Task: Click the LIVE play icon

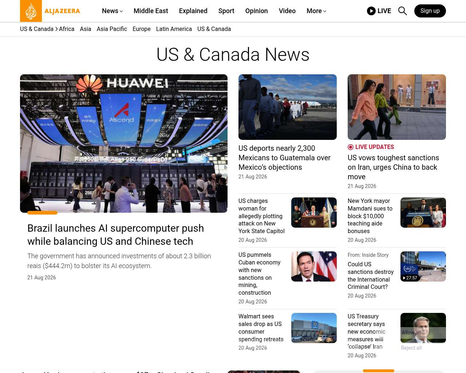Action: click(x=371, y=11)
